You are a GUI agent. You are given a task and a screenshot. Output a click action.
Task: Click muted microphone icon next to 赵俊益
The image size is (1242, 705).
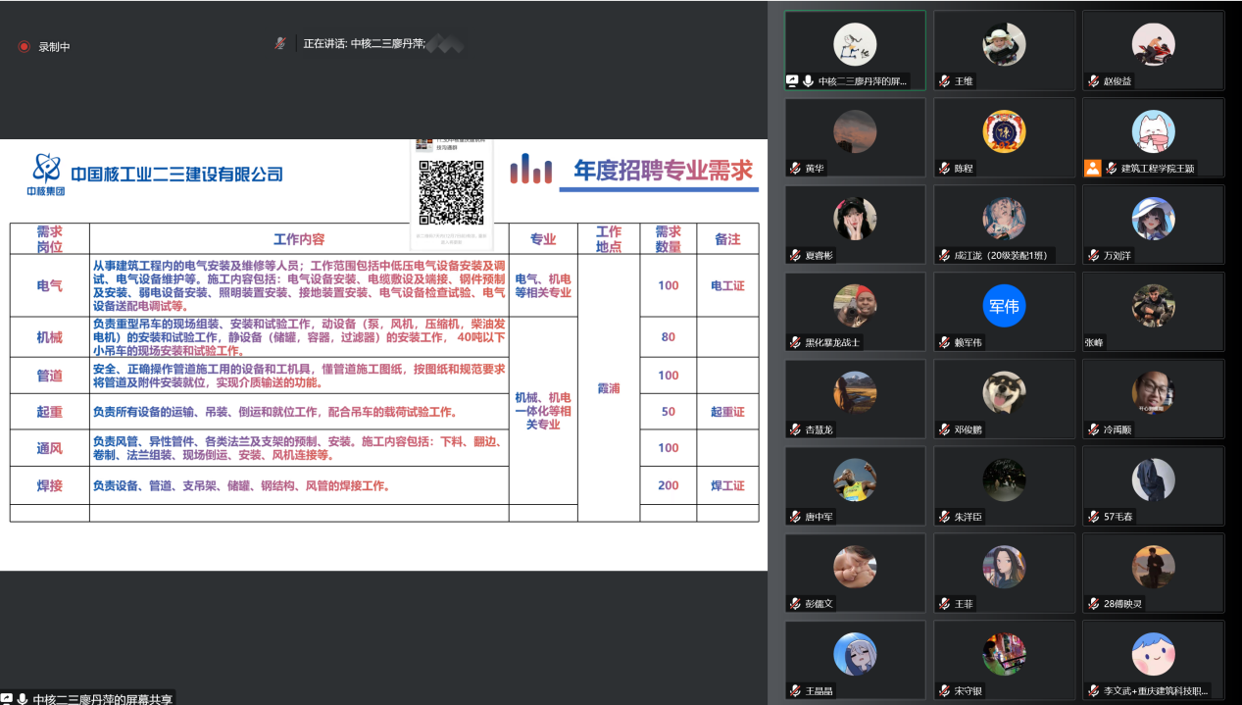(1093, 81)
